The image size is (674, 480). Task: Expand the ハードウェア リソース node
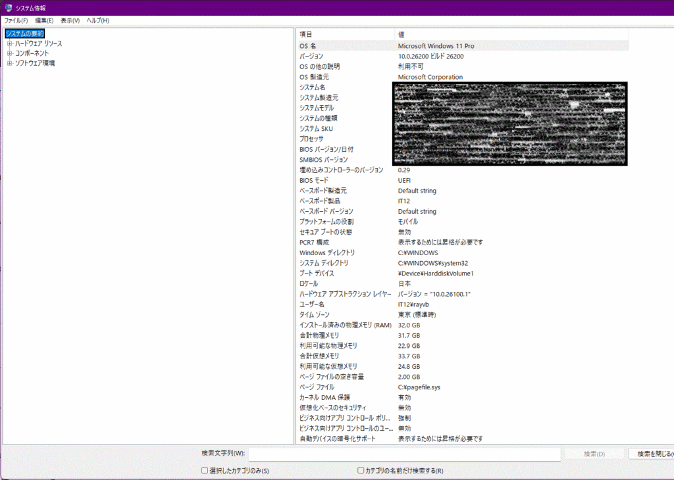point(9,43)
